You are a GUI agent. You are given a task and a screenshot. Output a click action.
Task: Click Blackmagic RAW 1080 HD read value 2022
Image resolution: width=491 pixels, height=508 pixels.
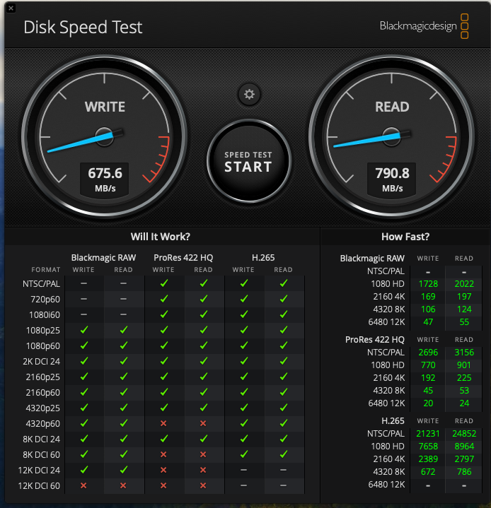464,284
